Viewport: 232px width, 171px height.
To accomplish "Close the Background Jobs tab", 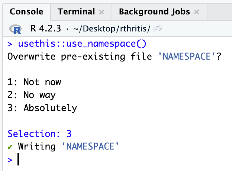I will (x=197, y=12).
